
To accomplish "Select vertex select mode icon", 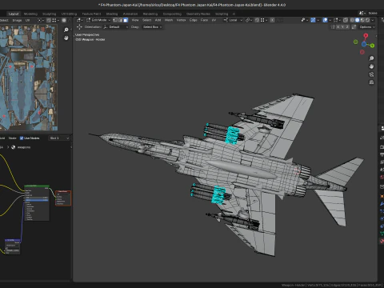I will click(x=115, y=20).
